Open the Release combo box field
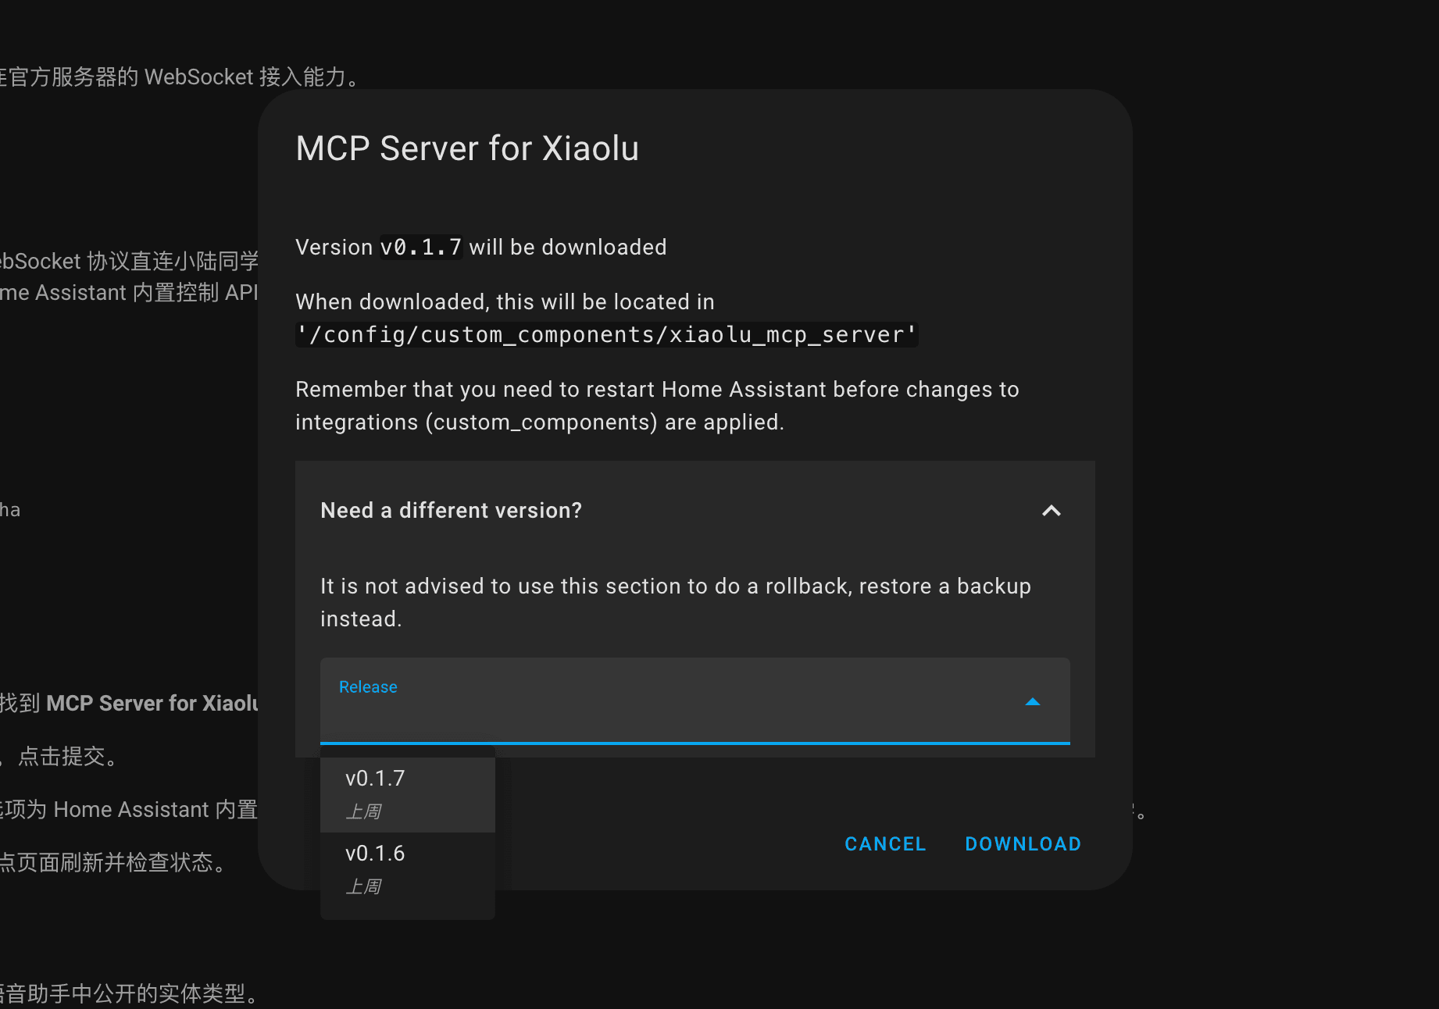The height and width of the screenshot is (1009, 1439). pos(695,701)
